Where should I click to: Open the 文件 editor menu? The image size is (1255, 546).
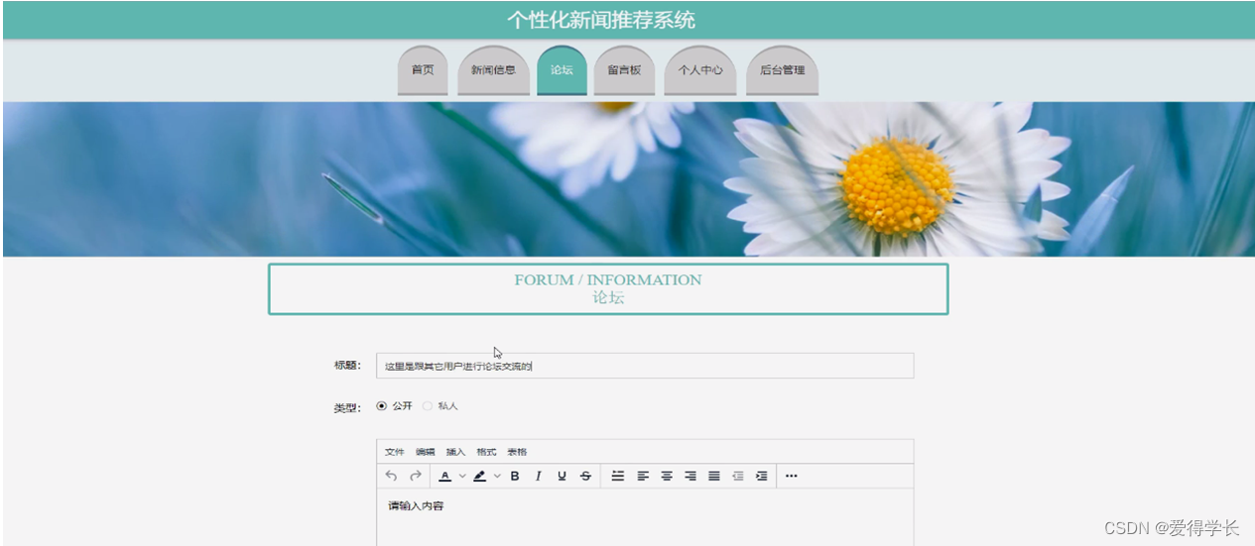coord(395,452)
